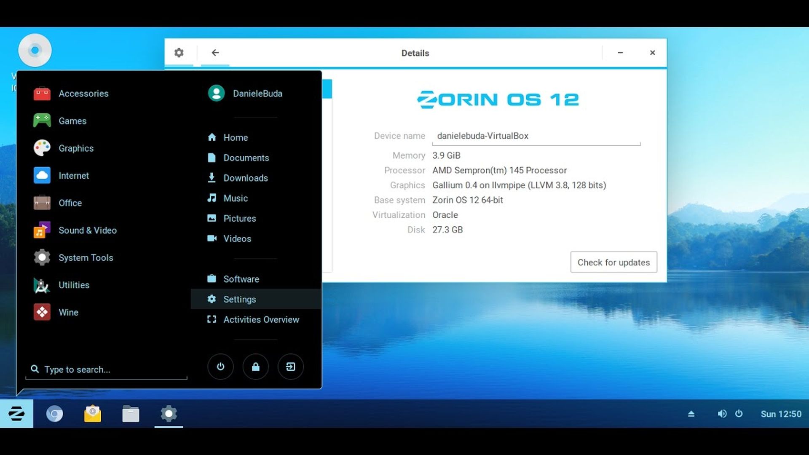The width and height of the screenshot is (809, 455).
Task: Click the disc icon on desktop
Action: pos(35,50)
